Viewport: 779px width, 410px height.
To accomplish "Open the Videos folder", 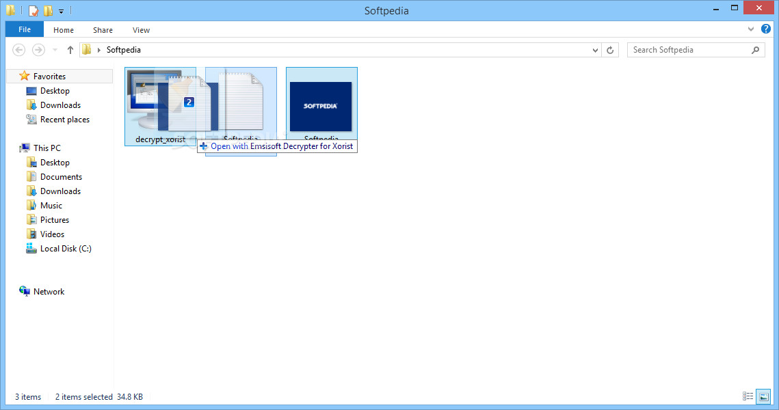I will click(52, 234).
